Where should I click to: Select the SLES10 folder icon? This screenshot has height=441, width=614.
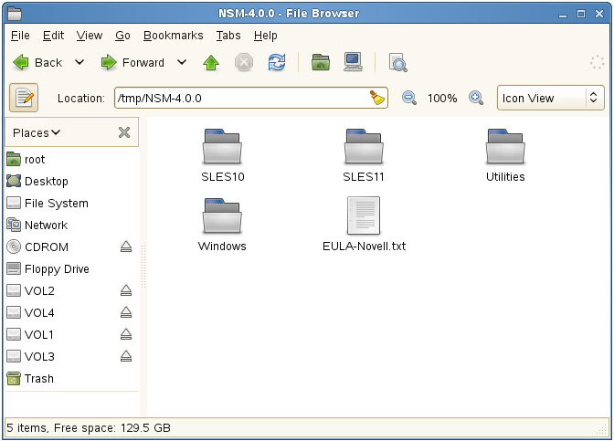pyautogui.click(x=222, y=146)
